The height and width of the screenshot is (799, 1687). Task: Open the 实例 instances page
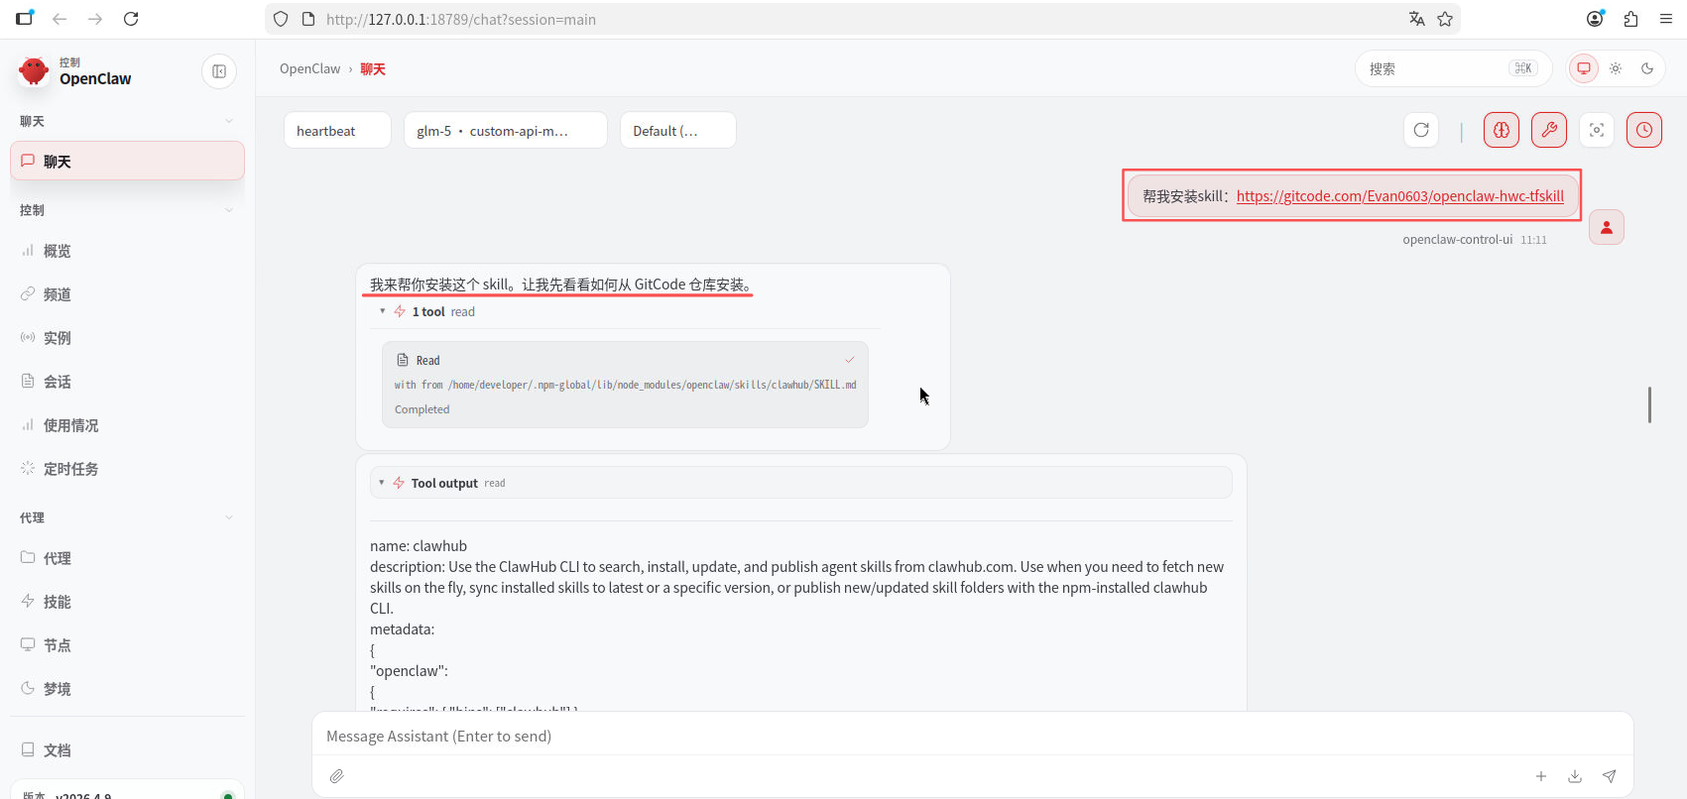point(127,338)
